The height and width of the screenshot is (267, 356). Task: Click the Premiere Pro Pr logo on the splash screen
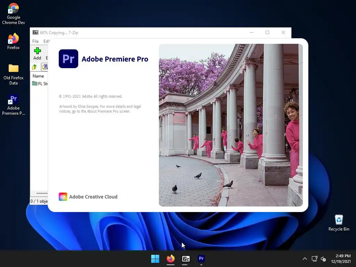pyautogui.click(x=68, y=59)
